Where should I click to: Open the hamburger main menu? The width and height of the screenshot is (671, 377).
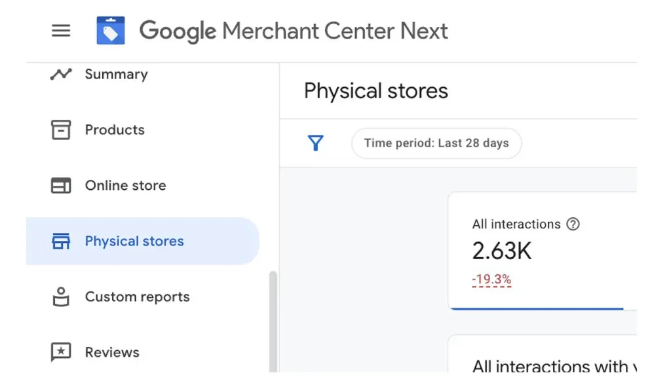[x=61, y=31]
